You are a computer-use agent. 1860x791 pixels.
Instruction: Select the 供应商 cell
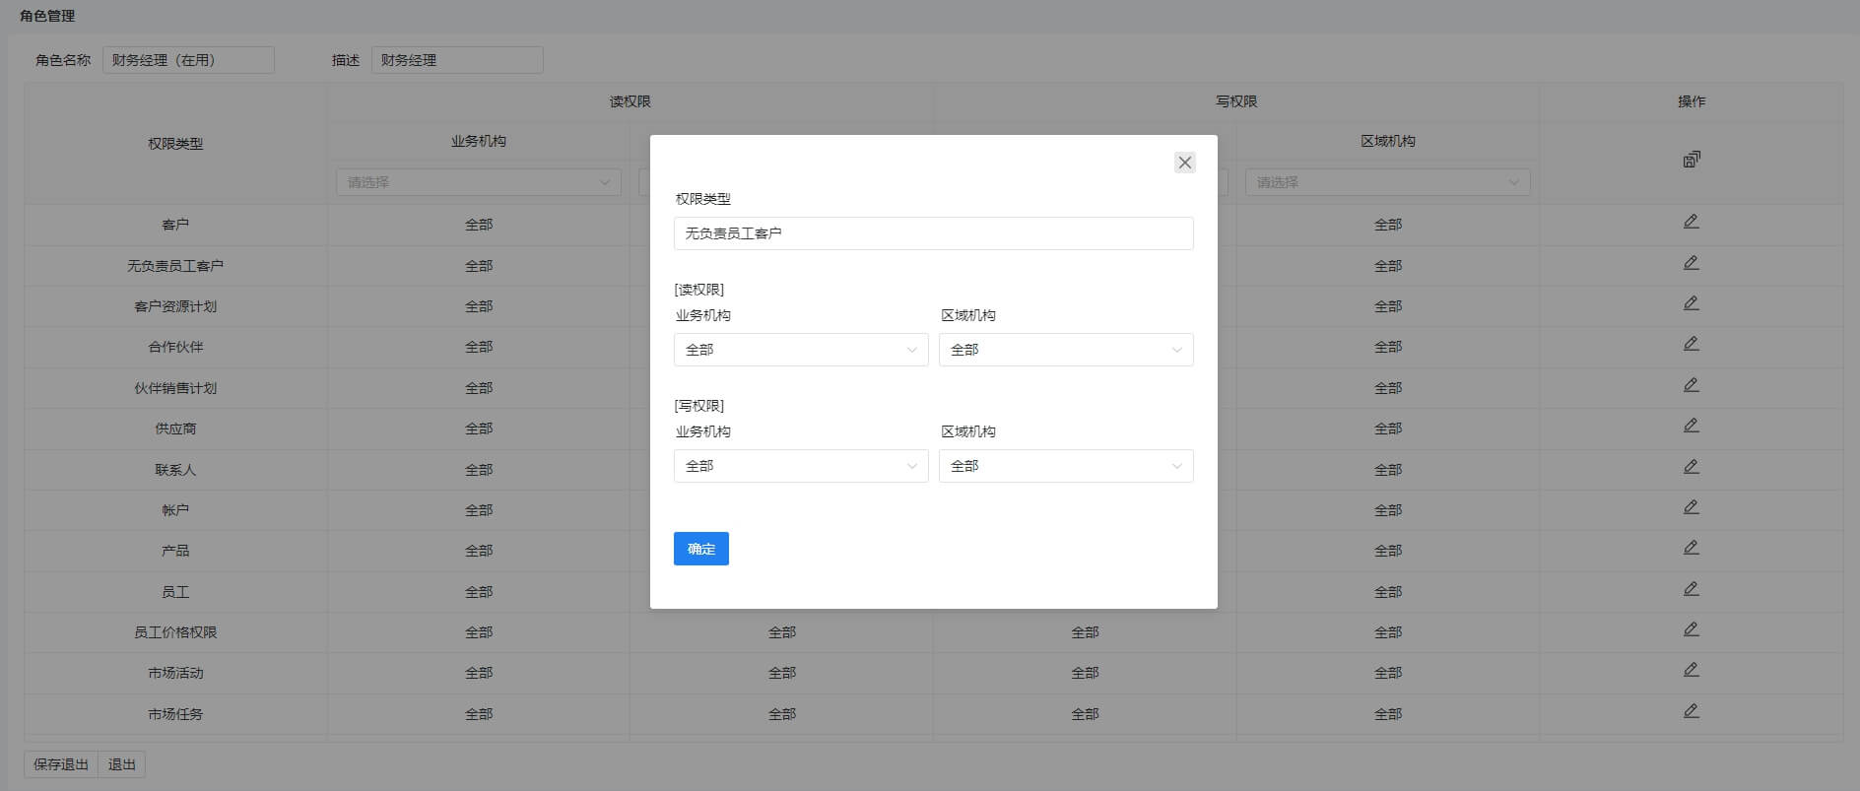(x=175, y=428)
